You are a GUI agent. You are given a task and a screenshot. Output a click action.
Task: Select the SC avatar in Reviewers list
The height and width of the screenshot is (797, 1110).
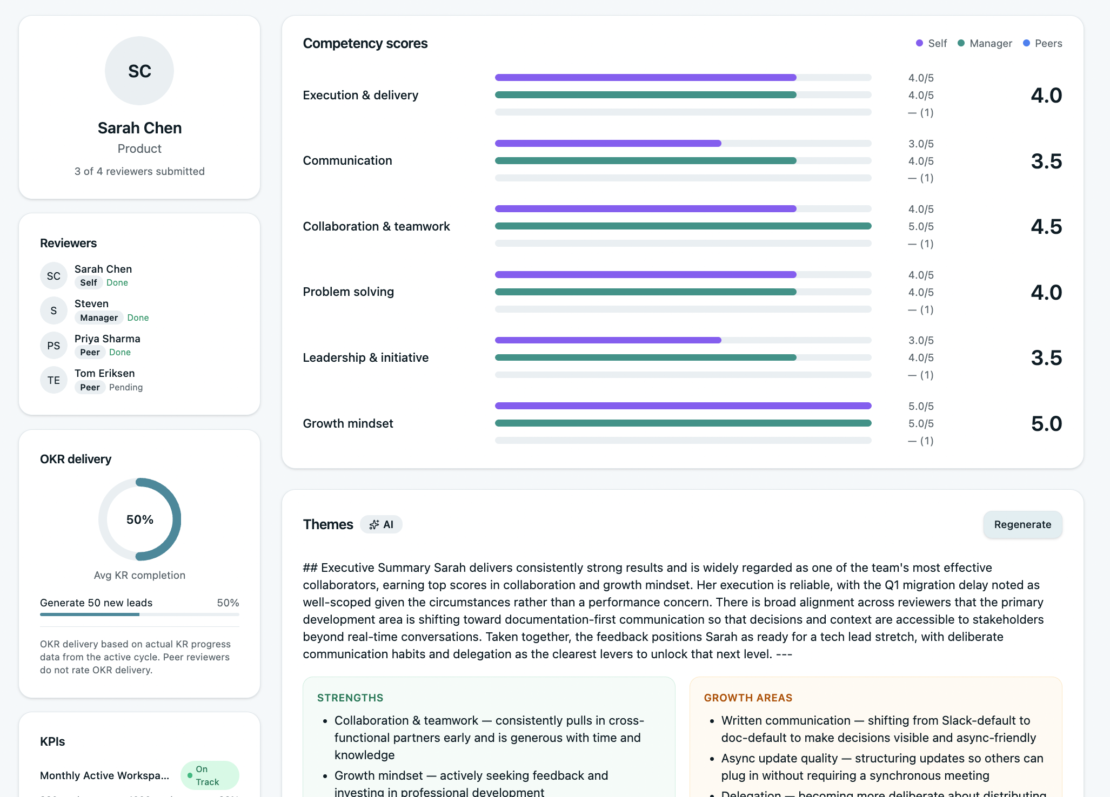coord(54,276)
